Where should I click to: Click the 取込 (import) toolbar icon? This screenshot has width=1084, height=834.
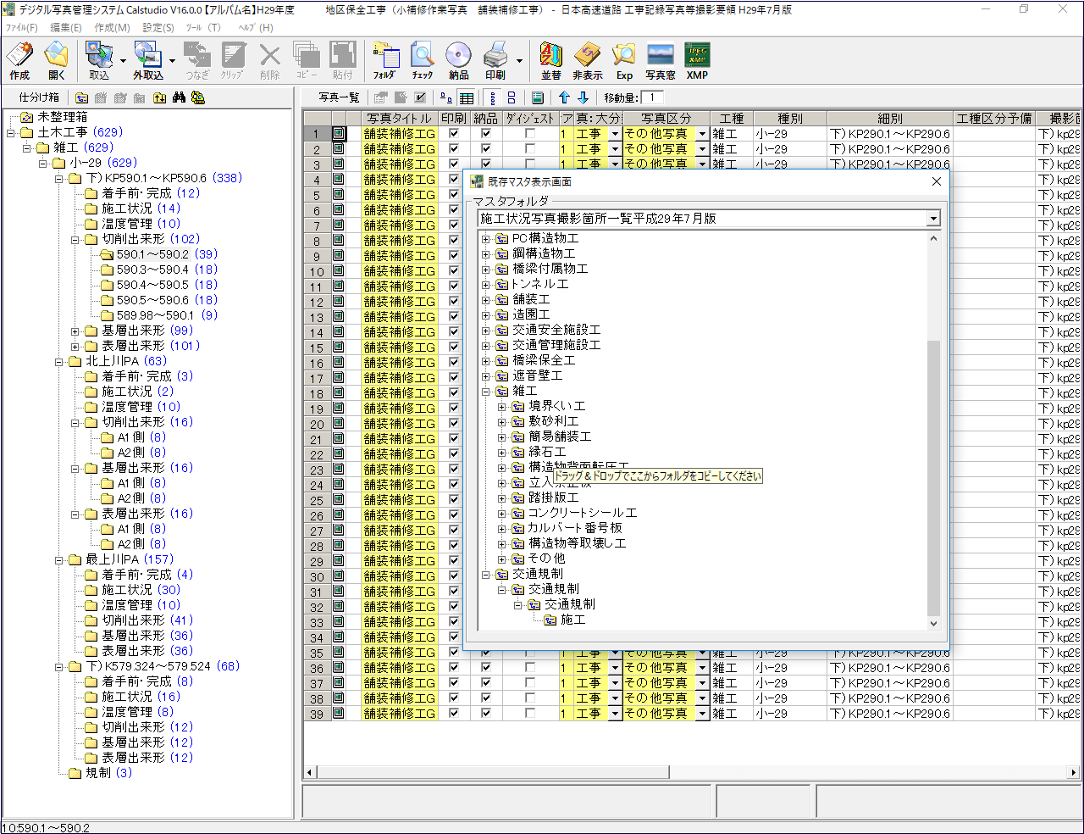tap(99, 61)
